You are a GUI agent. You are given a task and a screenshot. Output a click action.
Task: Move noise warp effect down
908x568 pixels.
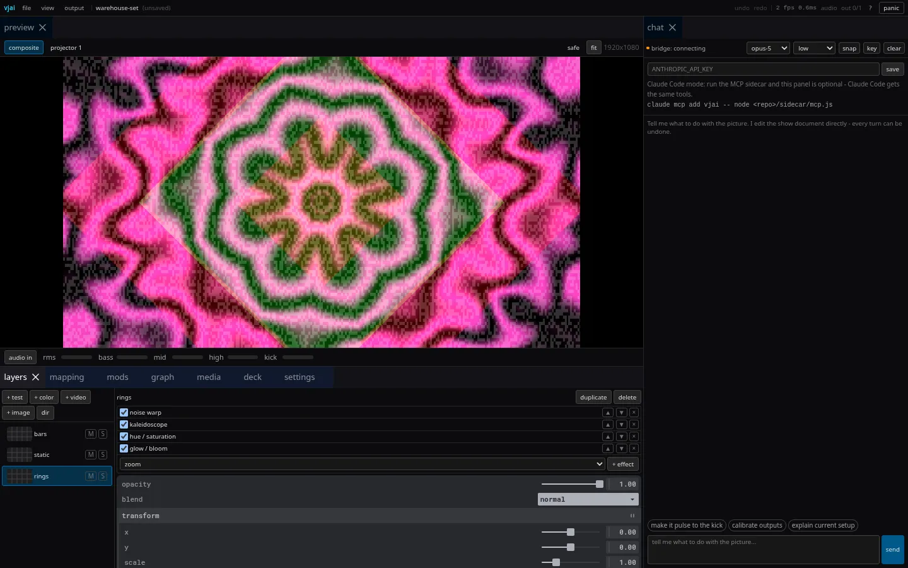pyautogui.click(x=621, y=413)
